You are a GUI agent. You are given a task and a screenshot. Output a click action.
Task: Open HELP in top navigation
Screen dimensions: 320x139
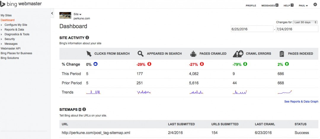tap(287, 6)
